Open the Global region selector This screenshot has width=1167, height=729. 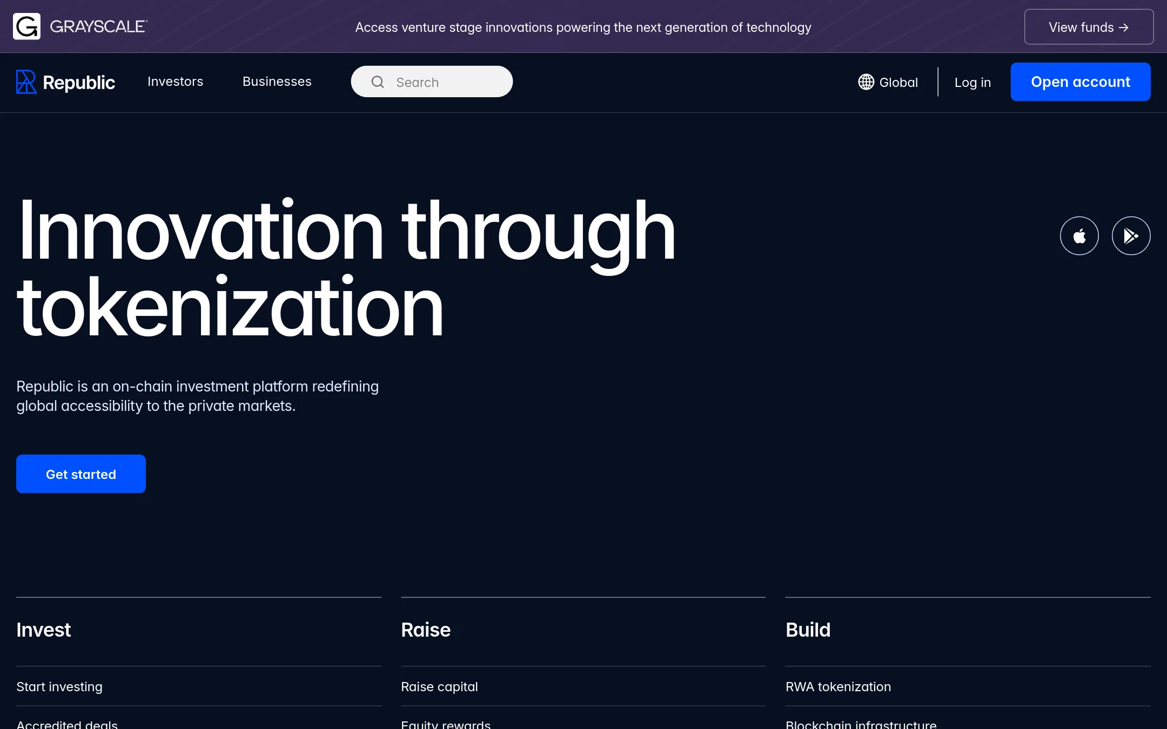[x=888, y=82]
